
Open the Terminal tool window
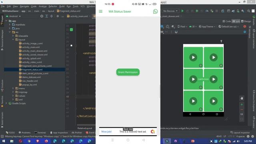click(x=40, y=132)
